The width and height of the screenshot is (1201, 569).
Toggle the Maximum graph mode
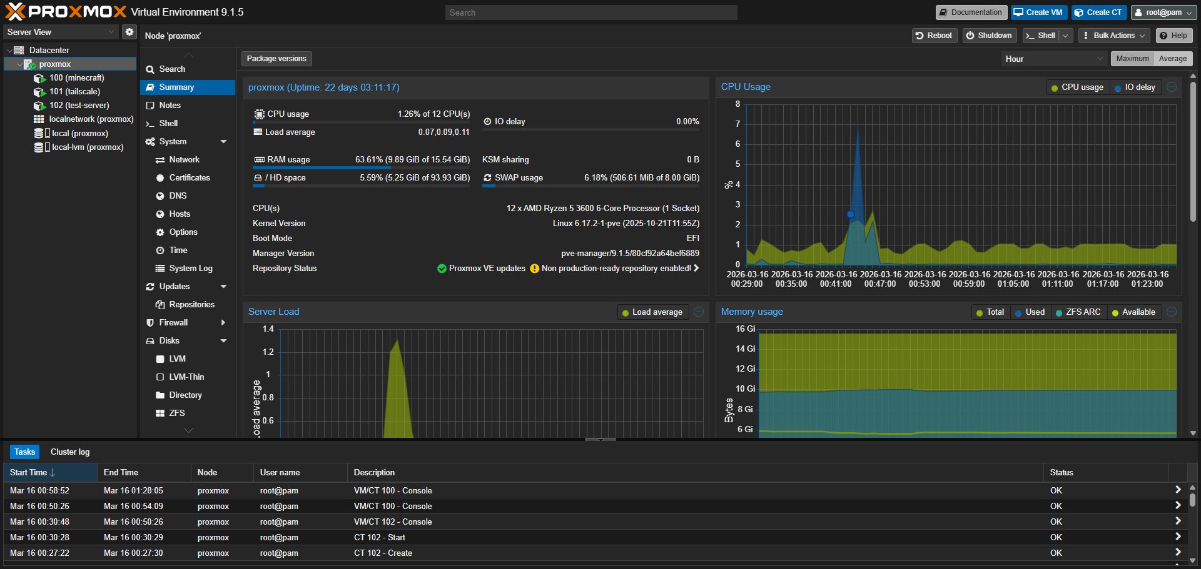[x=1132, y=59]
